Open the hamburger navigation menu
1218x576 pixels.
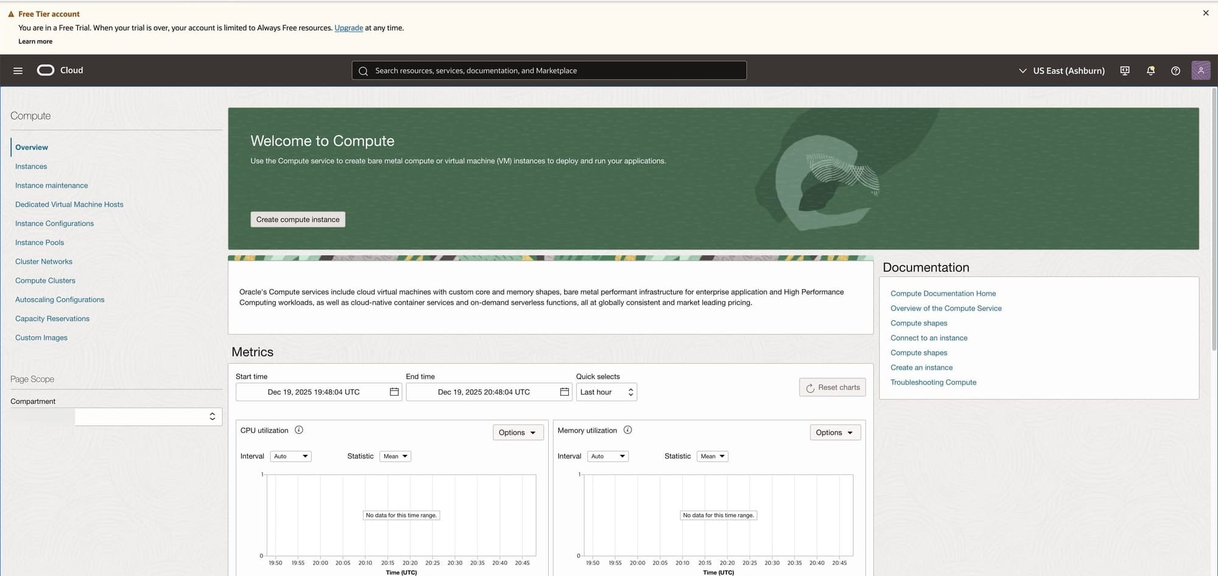(x=18, y=71)
